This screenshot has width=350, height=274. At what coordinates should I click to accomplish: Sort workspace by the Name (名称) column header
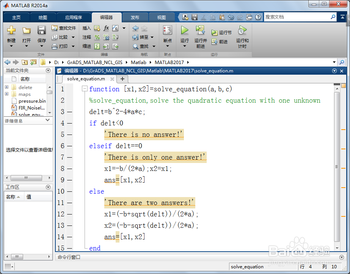click(x=13, y=197)
